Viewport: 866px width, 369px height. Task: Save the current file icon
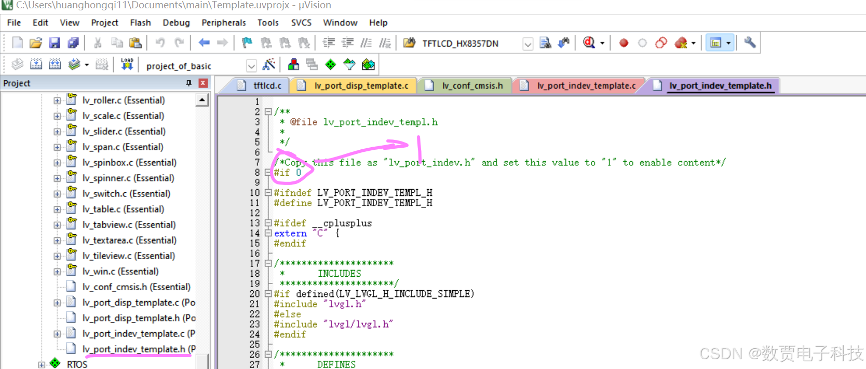point(55,43)
